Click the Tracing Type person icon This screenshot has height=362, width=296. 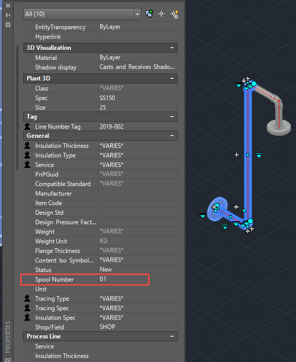click(27, 298)
